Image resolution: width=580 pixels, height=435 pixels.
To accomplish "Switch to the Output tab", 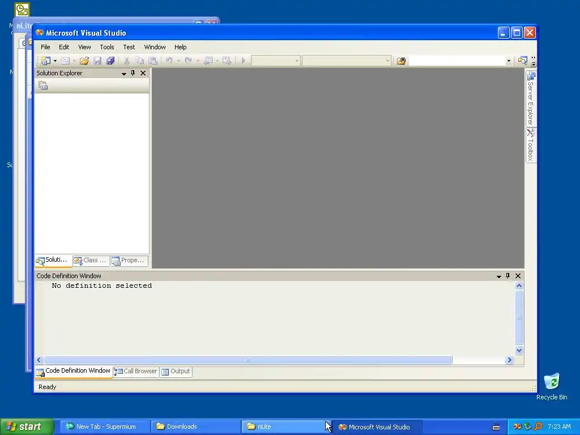I will click(176, 372).
